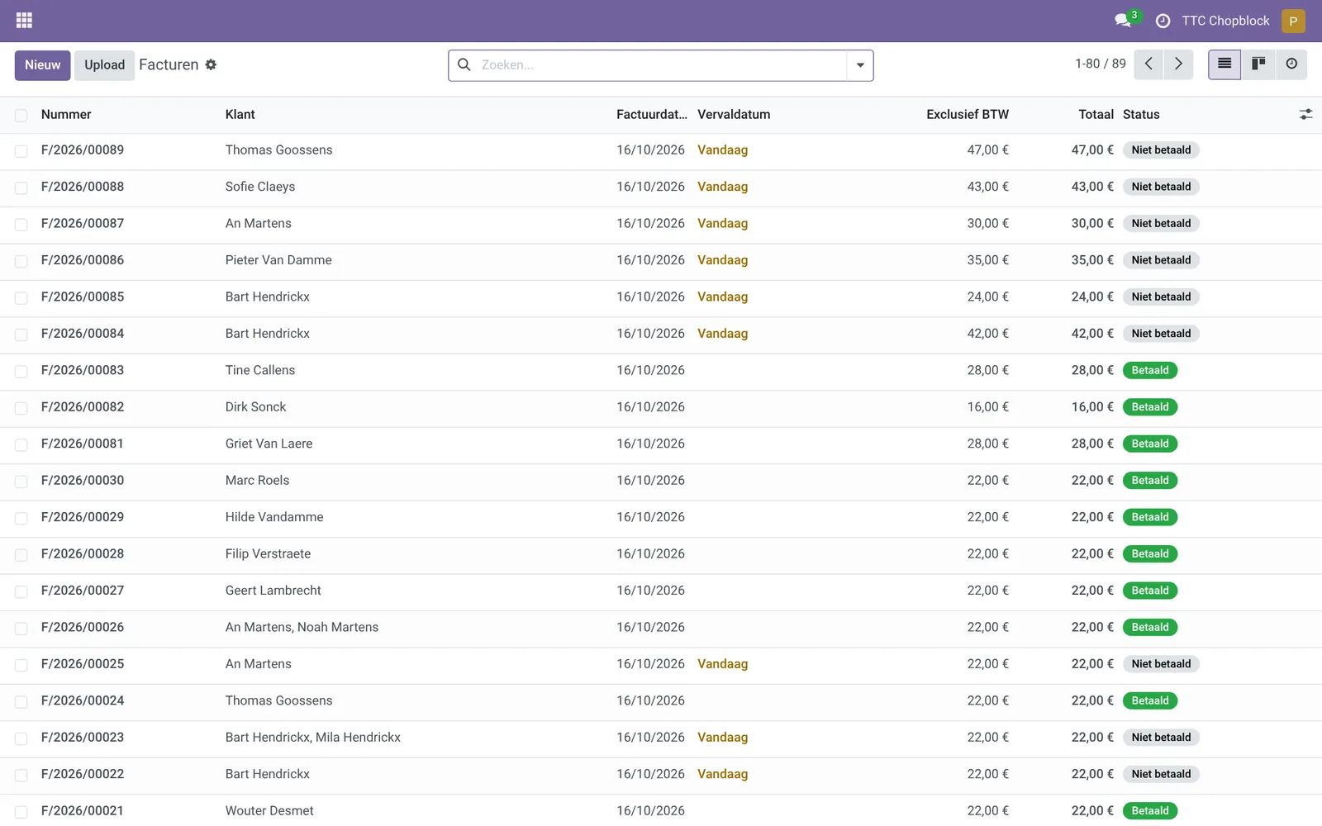Sort by Exclusief BTW column header

(x=968, y=114)
